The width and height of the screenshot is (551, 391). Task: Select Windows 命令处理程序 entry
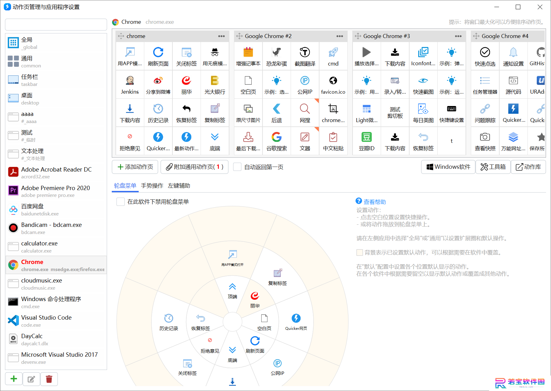click(x=56, y=302)
